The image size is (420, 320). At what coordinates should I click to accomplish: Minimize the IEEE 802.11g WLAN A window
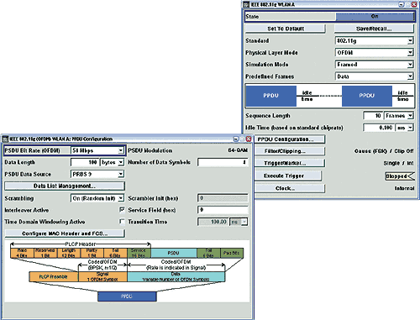pos(402,4)
